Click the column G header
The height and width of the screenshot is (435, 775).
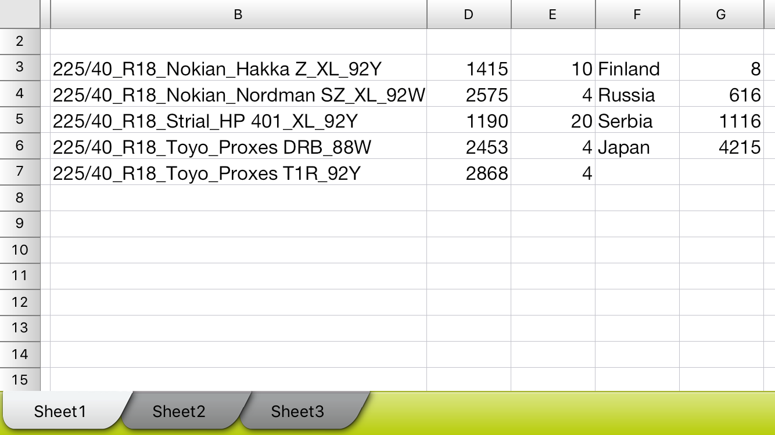coord(721,14)
